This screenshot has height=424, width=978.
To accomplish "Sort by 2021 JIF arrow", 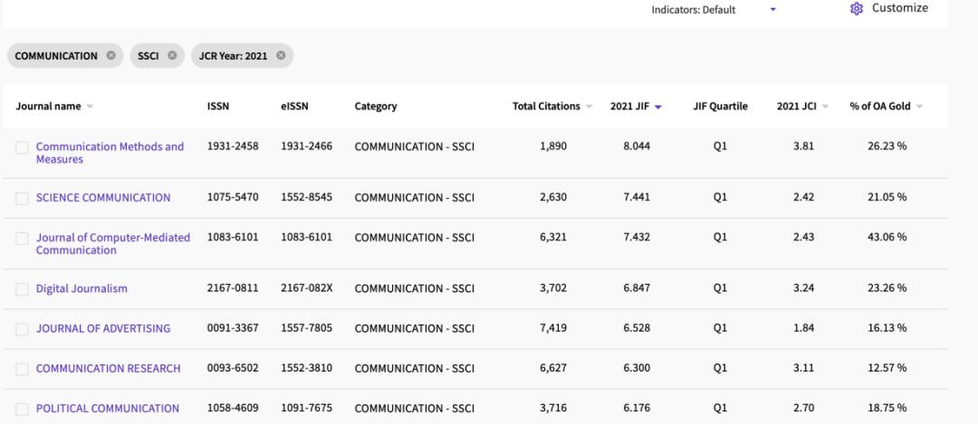I will click(657, 107).
